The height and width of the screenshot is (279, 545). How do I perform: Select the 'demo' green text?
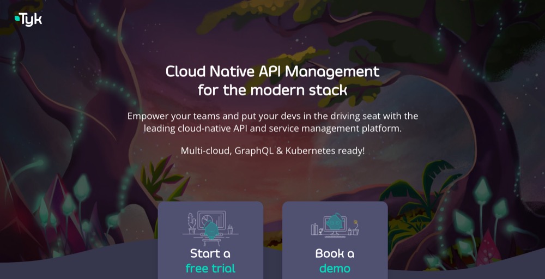click(x=335, y=268)
